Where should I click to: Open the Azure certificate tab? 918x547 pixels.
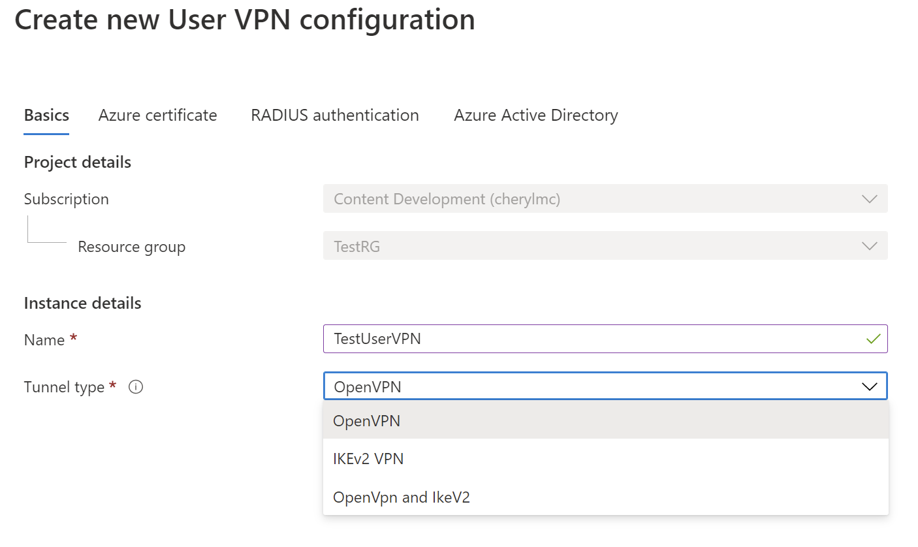157,116
